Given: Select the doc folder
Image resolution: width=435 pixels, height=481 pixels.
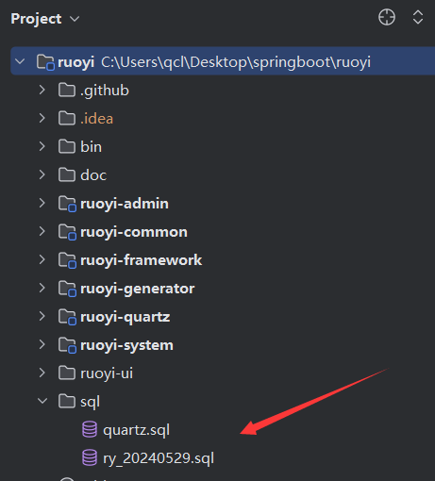Looking at the screenshot, I should (x=93, y=175).
